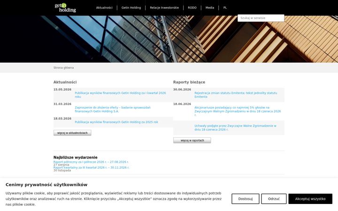Select the 31.03.2026 news date text

[62, 104]
